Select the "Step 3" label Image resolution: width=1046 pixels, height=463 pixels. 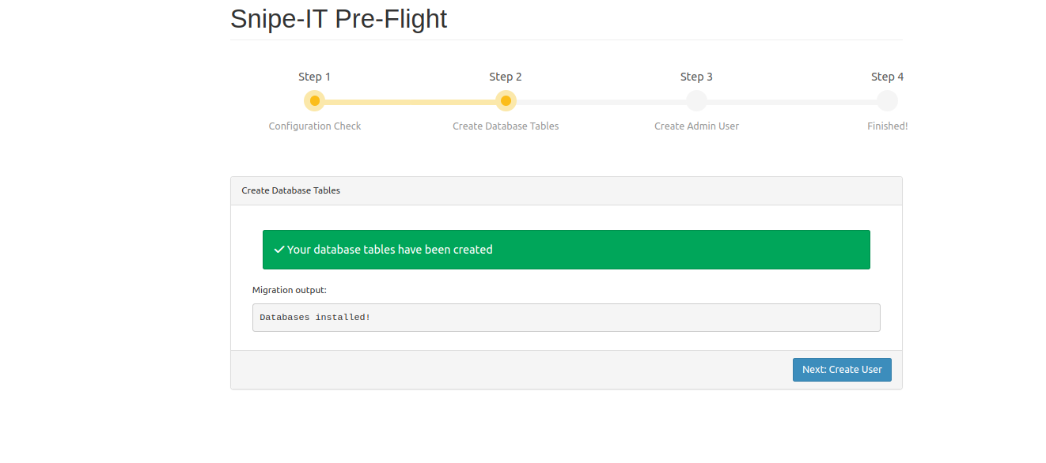[696, 77]
